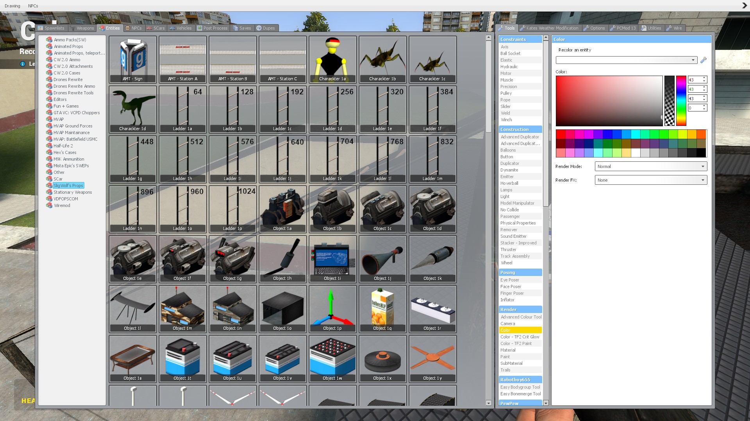Pick the pure red palette swatch

(x=561, y=134)
